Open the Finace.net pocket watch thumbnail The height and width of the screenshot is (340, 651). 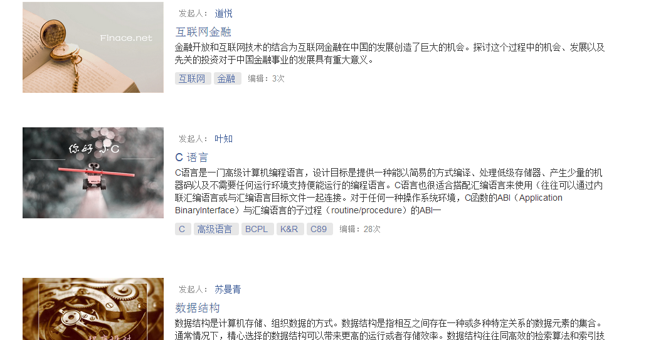(93, 47)
